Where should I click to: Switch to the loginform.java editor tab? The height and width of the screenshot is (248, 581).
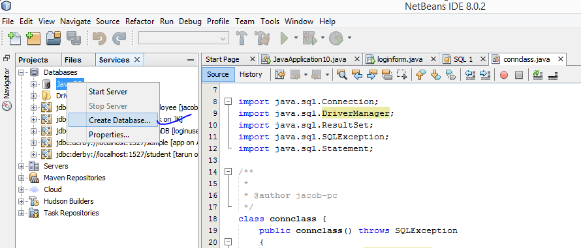coord(399,59)
